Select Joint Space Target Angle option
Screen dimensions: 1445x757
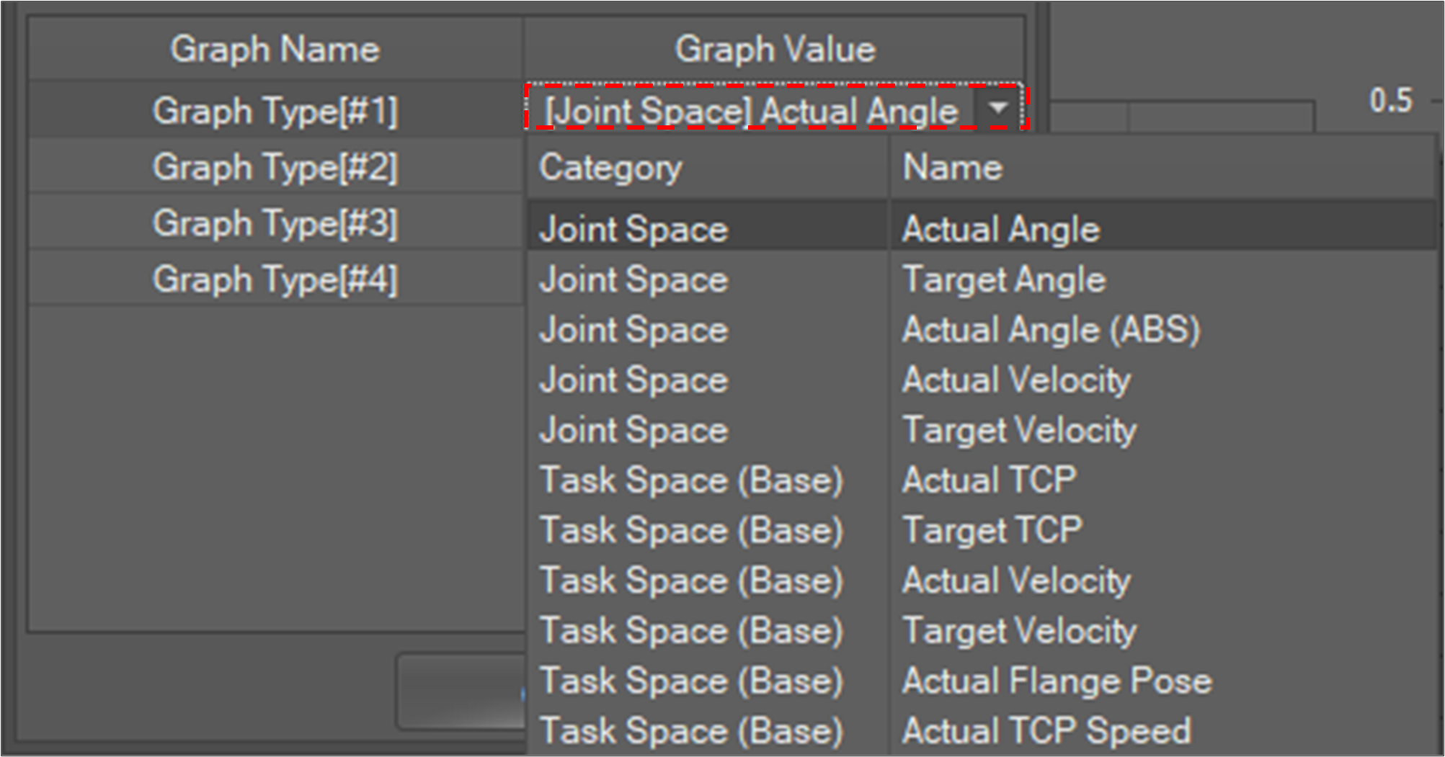(1003, 279)
